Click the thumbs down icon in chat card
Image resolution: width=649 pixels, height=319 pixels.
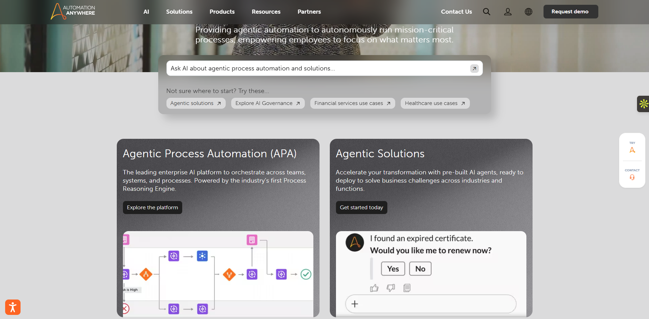(390, 288)
